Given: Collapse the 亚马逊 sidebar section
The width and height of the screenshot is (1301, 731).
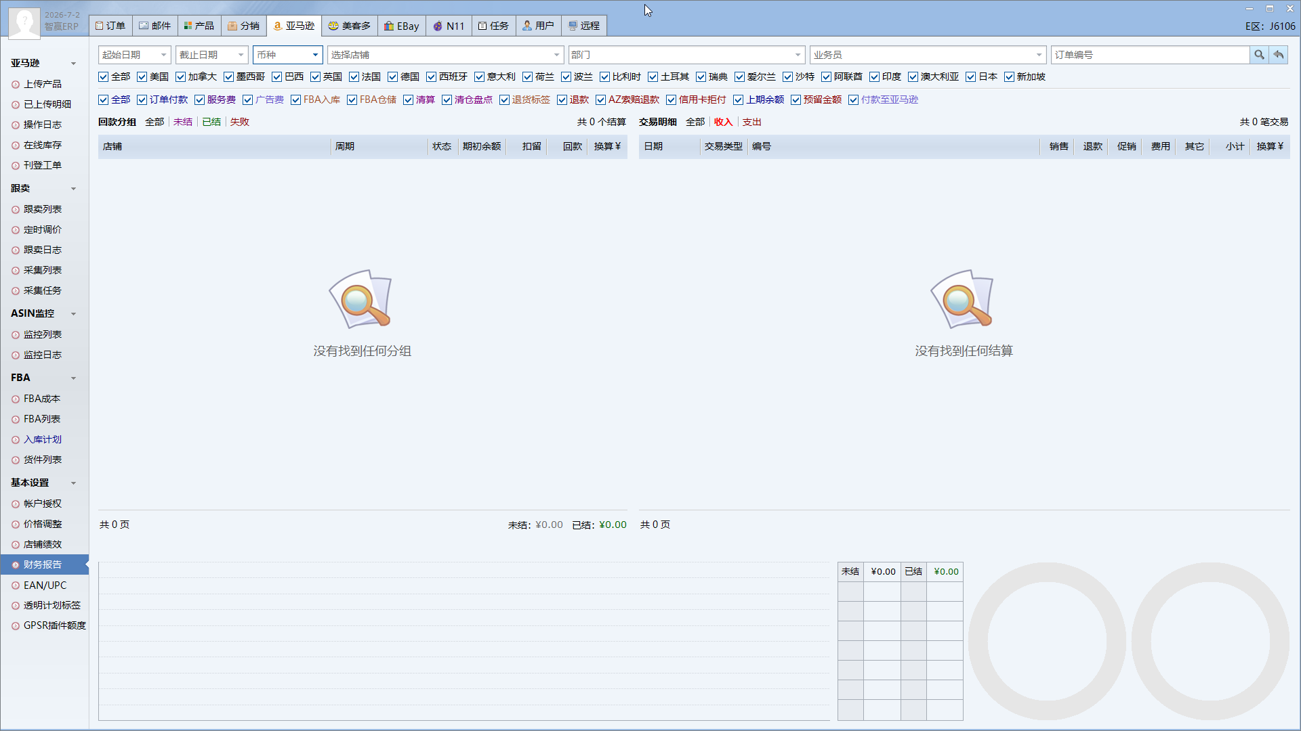Looking at the screenshot, I should (73, 64).
